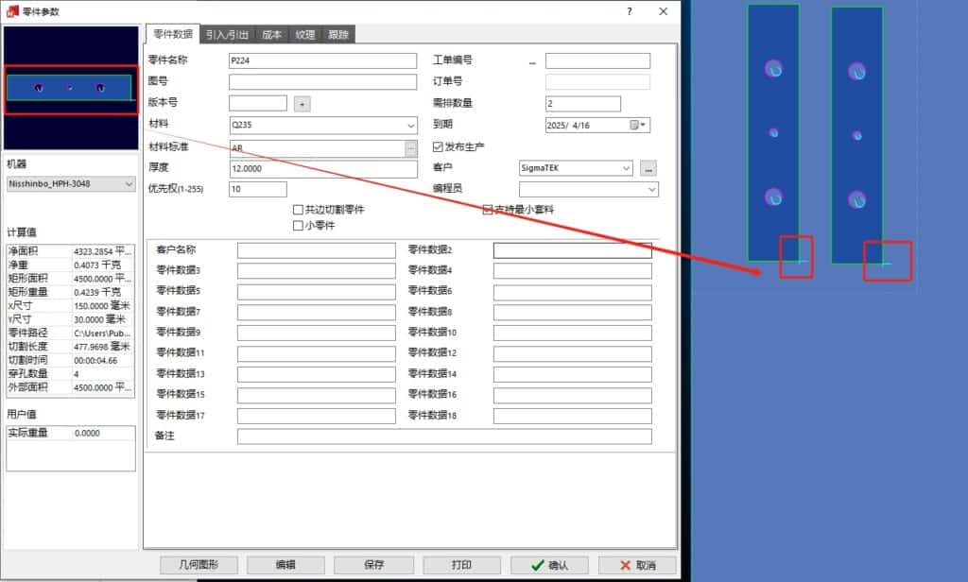Open the material standard browse button
The image size is (968, 582).
(410, 148)
